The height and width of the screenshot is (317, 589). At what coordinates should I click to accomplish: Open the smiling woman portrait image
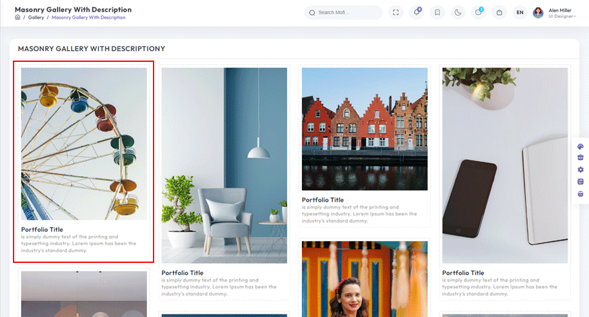(x=364, y=278)
